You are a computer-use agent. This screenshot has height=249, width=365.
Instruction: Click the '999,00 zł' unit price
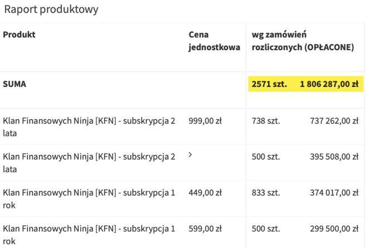click(x=205, y=121)
